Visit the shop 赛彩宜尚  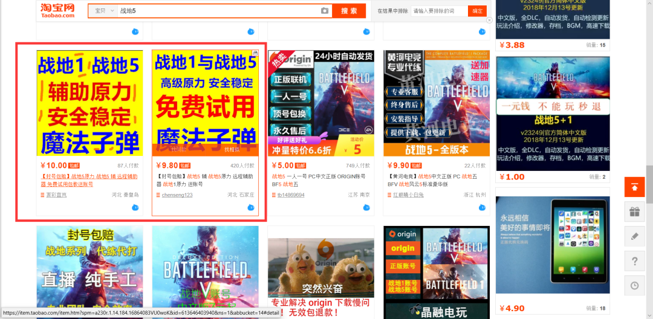click(x=56, y=195)
